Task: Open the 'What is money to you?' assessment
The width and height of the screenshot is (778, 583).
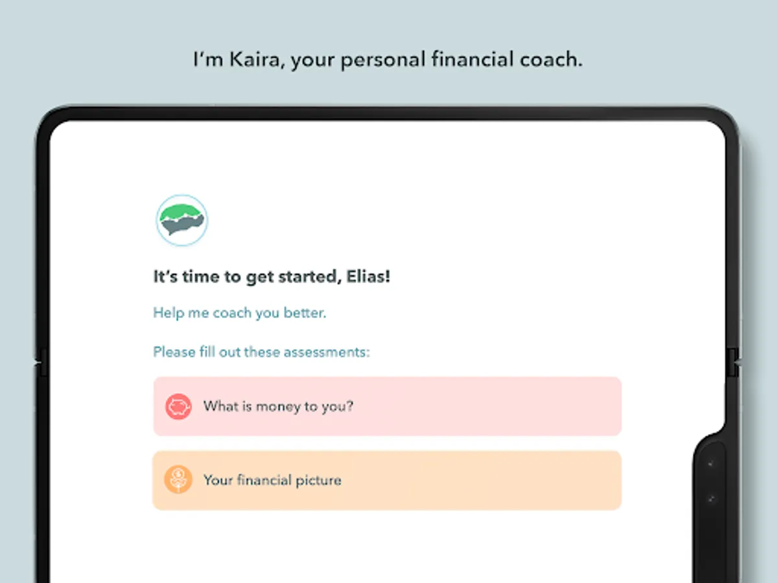Action: (278, 407)
